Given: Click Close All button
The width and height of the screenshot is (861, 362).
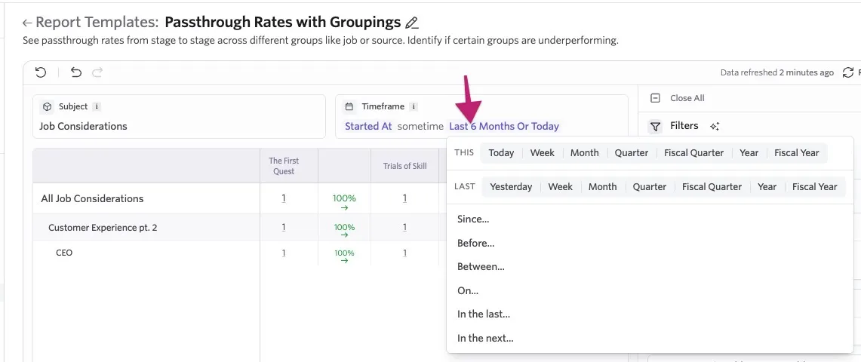Looking at the screenshot, I should 687,98.
